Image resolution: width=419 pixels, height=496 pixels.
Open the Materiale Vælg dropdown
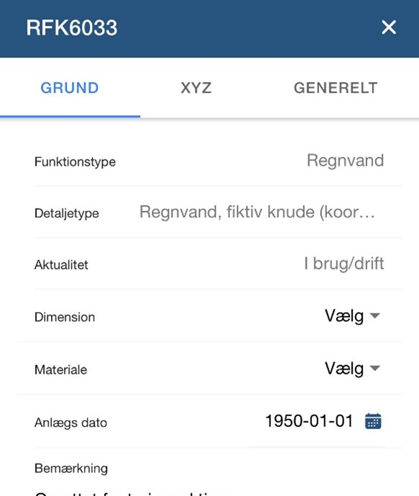pyautogui.click(x=353, y=368)
